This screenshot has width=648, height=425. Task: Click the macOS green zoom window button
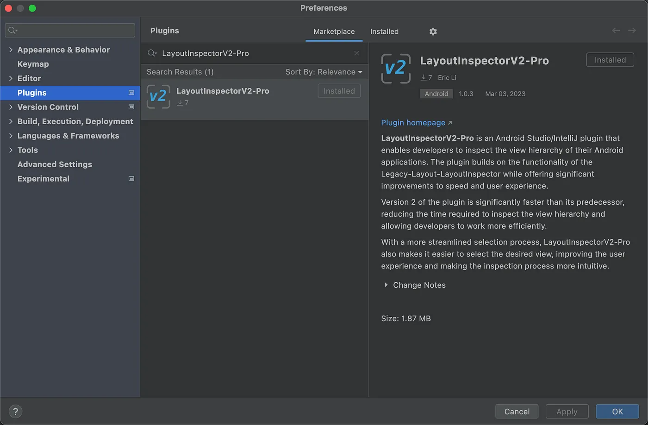pos(32,8)
